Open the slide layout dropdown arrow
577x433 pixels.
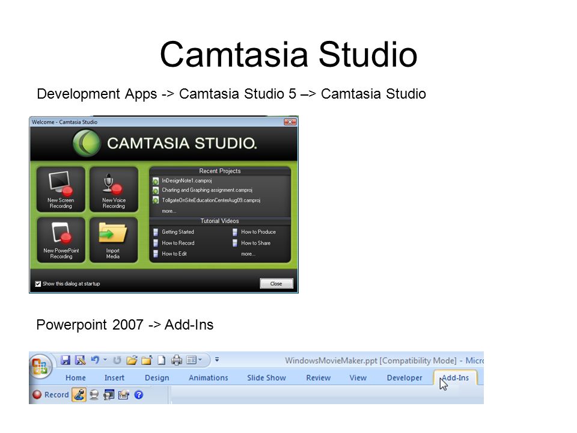point(200,360)
